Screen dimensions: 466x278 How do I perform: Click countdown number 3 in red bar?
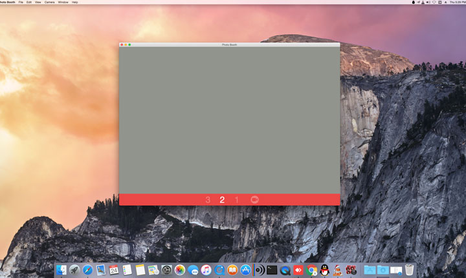tap(208, 200)
